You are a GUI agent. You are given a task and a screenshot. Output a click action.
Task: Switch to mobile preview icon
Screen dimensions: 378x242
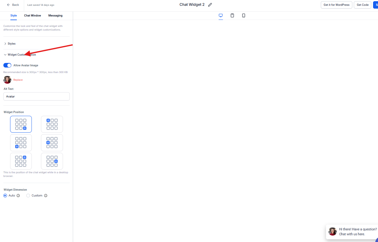tap(243, 16)
